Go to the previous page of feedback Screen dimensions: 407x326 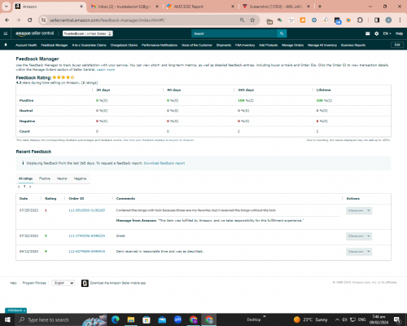click(x=19, y=187)
